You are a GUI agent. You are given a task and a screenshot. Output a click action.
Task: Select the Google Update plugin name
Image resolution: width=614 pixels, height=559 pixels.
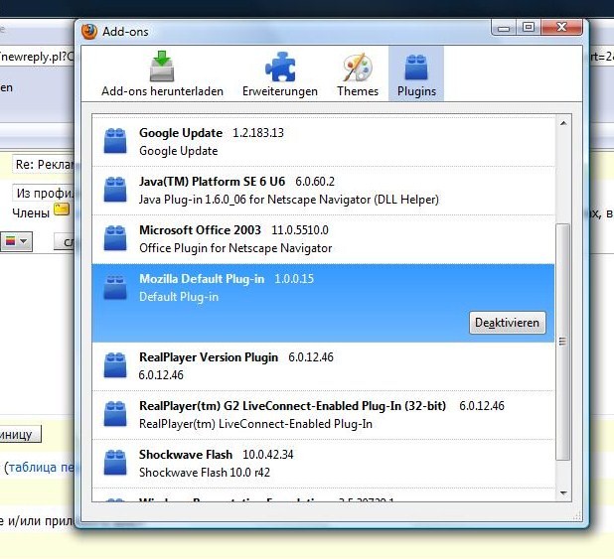tap(181, 133)
